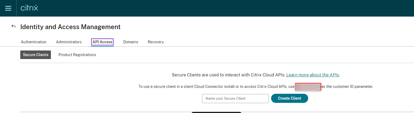Go back using the return arrow

click(x=13, y=26)
